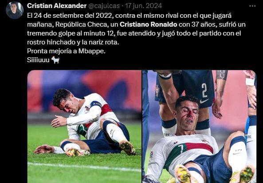Click the goat emoji after Siiiiuuu
263x183 pixels.
pos(55,60)
